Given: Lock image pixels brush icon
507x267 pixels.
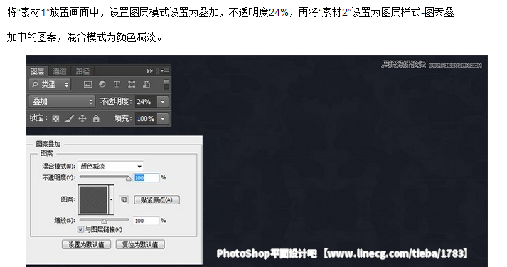Looking at the screenshot, I should [69, 119].
